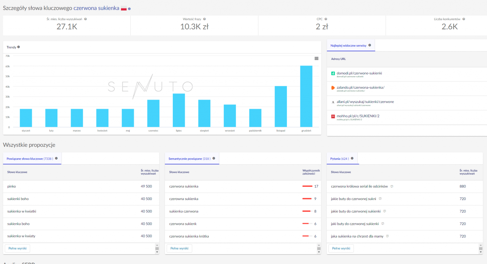Click info icon on Semantycznie powiązane tab
This screenshot has height=264, width=487.
tap(214, 158)
